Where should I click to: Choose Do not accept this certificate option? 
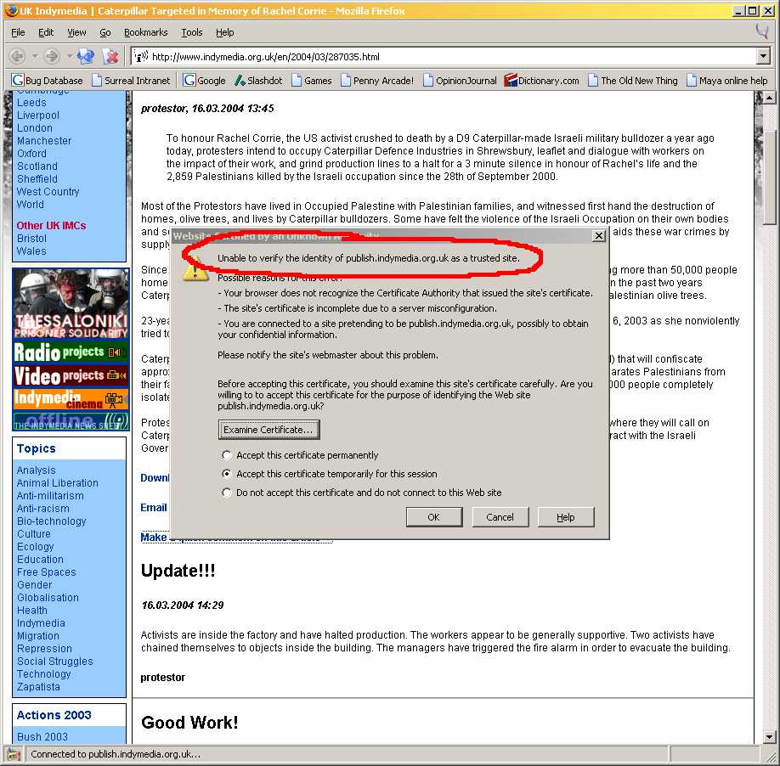(x=226, y=493)
